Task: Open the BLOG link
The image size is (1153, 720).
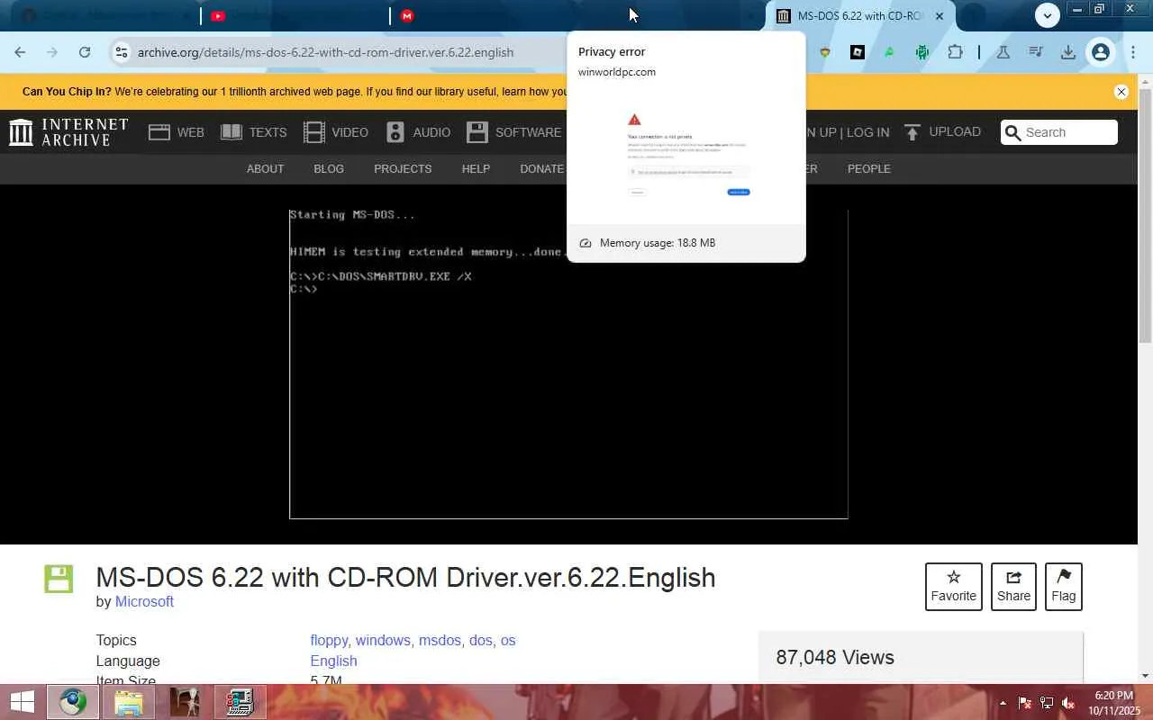Action: click(x=329, y=169)
